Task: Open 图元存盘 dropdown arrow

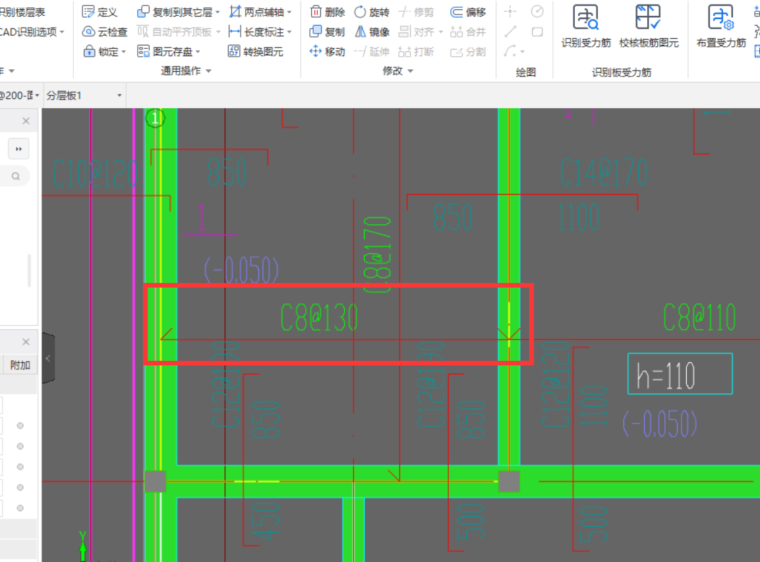Action: [x=198, y=51]
